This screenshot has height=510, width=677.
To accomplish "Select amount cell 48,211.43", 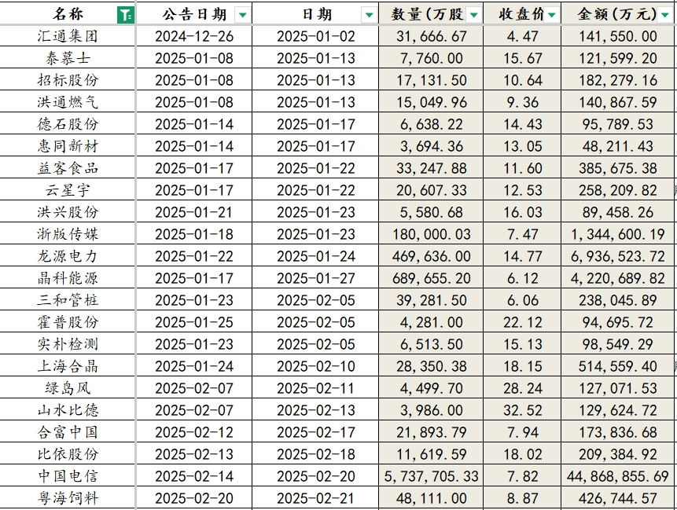I will pos(618,146).
